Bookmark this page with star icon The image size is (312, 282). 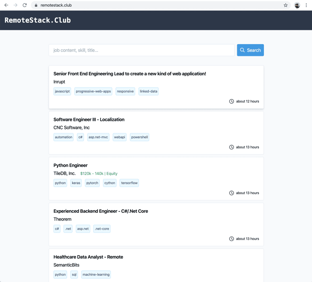pos(286,5)
